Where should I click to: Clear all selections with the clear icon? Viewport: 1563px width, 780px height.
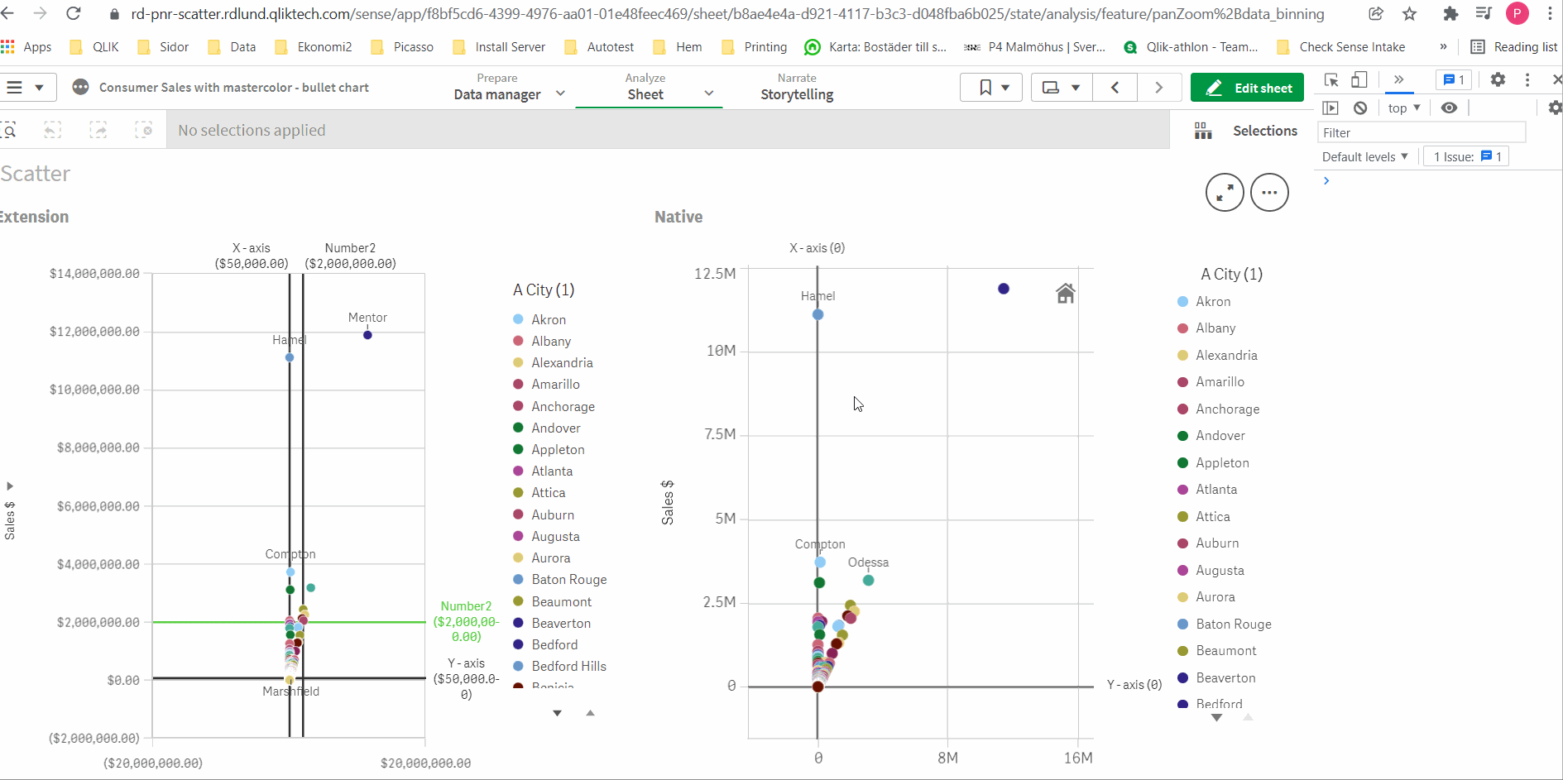click(145, 130)
